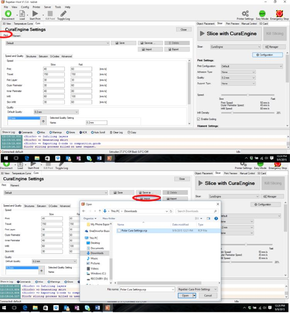The image size is (290, 313).
Task: Click the File name field in Open dialog
Action: (147, 289)
